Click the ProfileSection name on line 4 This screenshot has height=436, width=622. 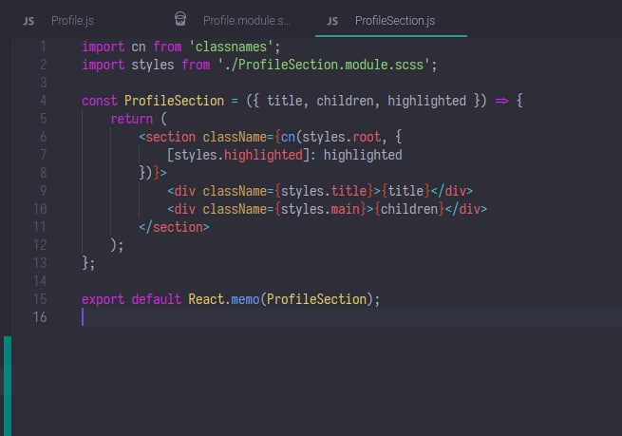pos(174,101)
